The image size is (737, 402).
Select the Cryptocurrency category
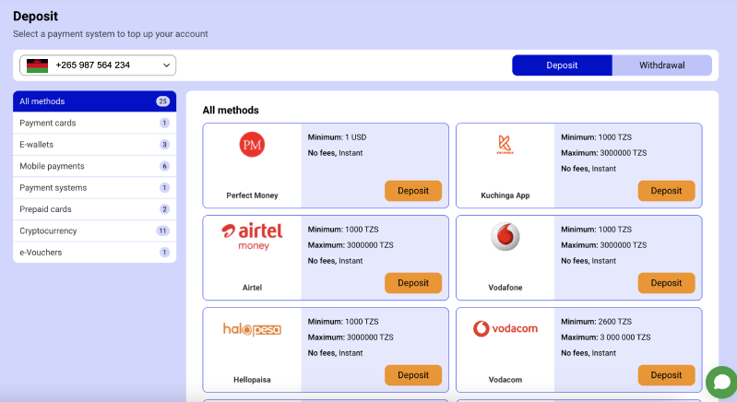click(94, 231)
